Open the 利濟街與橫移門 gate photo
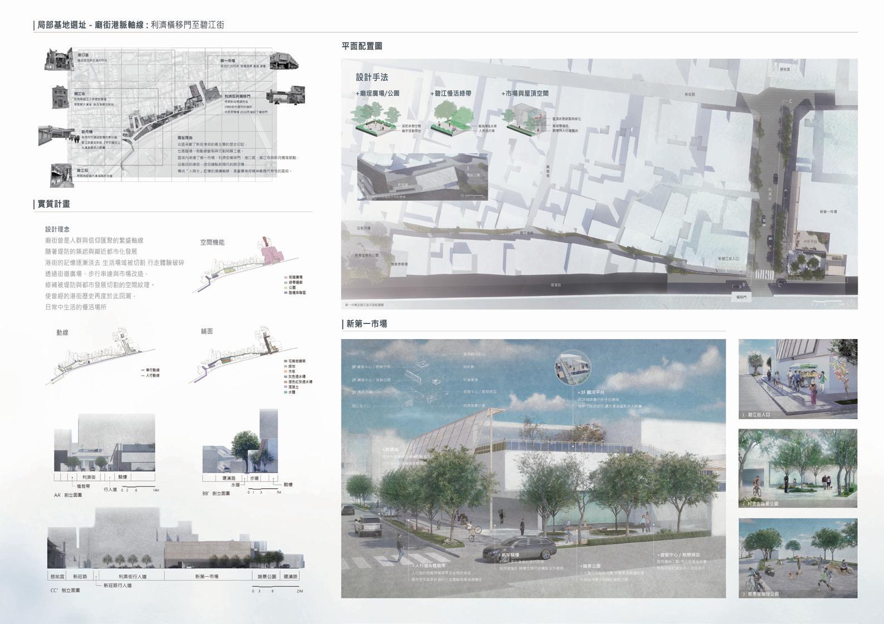884x624 pixels. 285,96
